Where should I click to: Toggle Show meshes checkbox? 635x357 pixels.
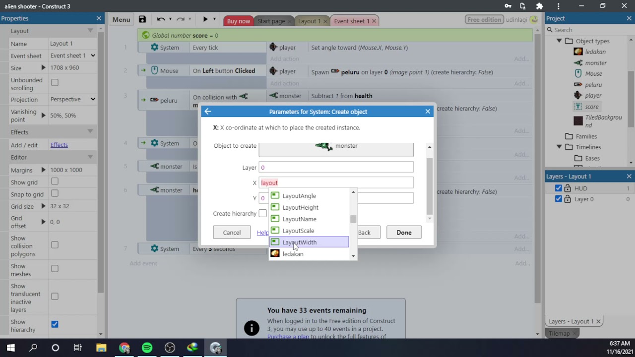[55, 269]
